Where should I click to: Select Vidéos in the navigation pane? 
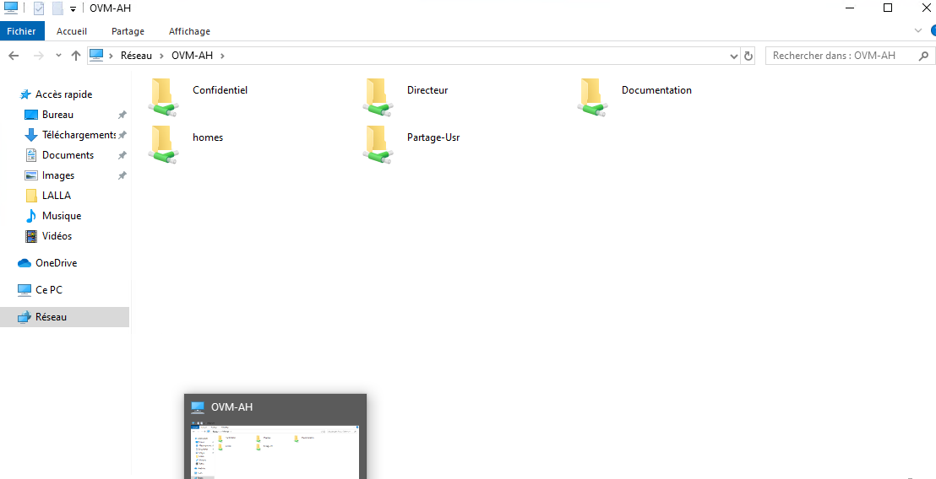[x=57, y=236]
